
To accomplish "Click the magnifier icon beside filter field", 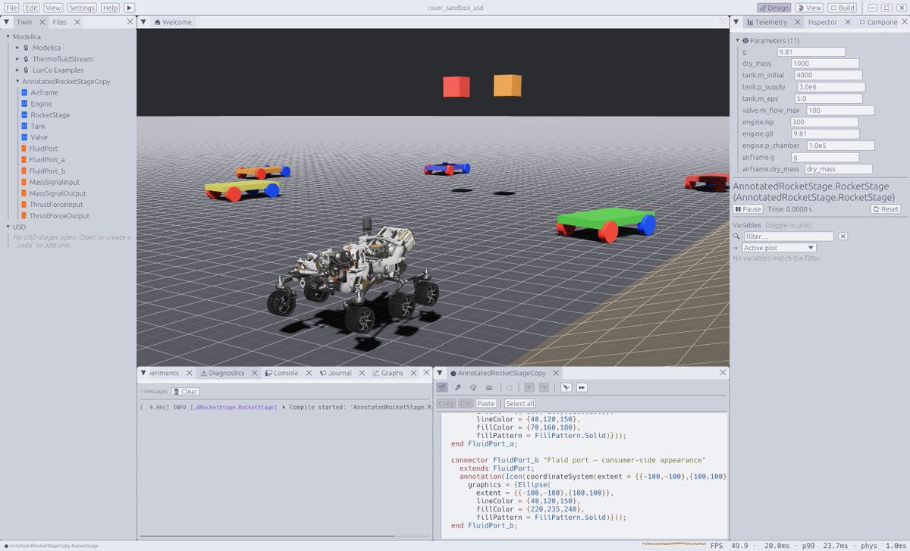I will 737,236.
